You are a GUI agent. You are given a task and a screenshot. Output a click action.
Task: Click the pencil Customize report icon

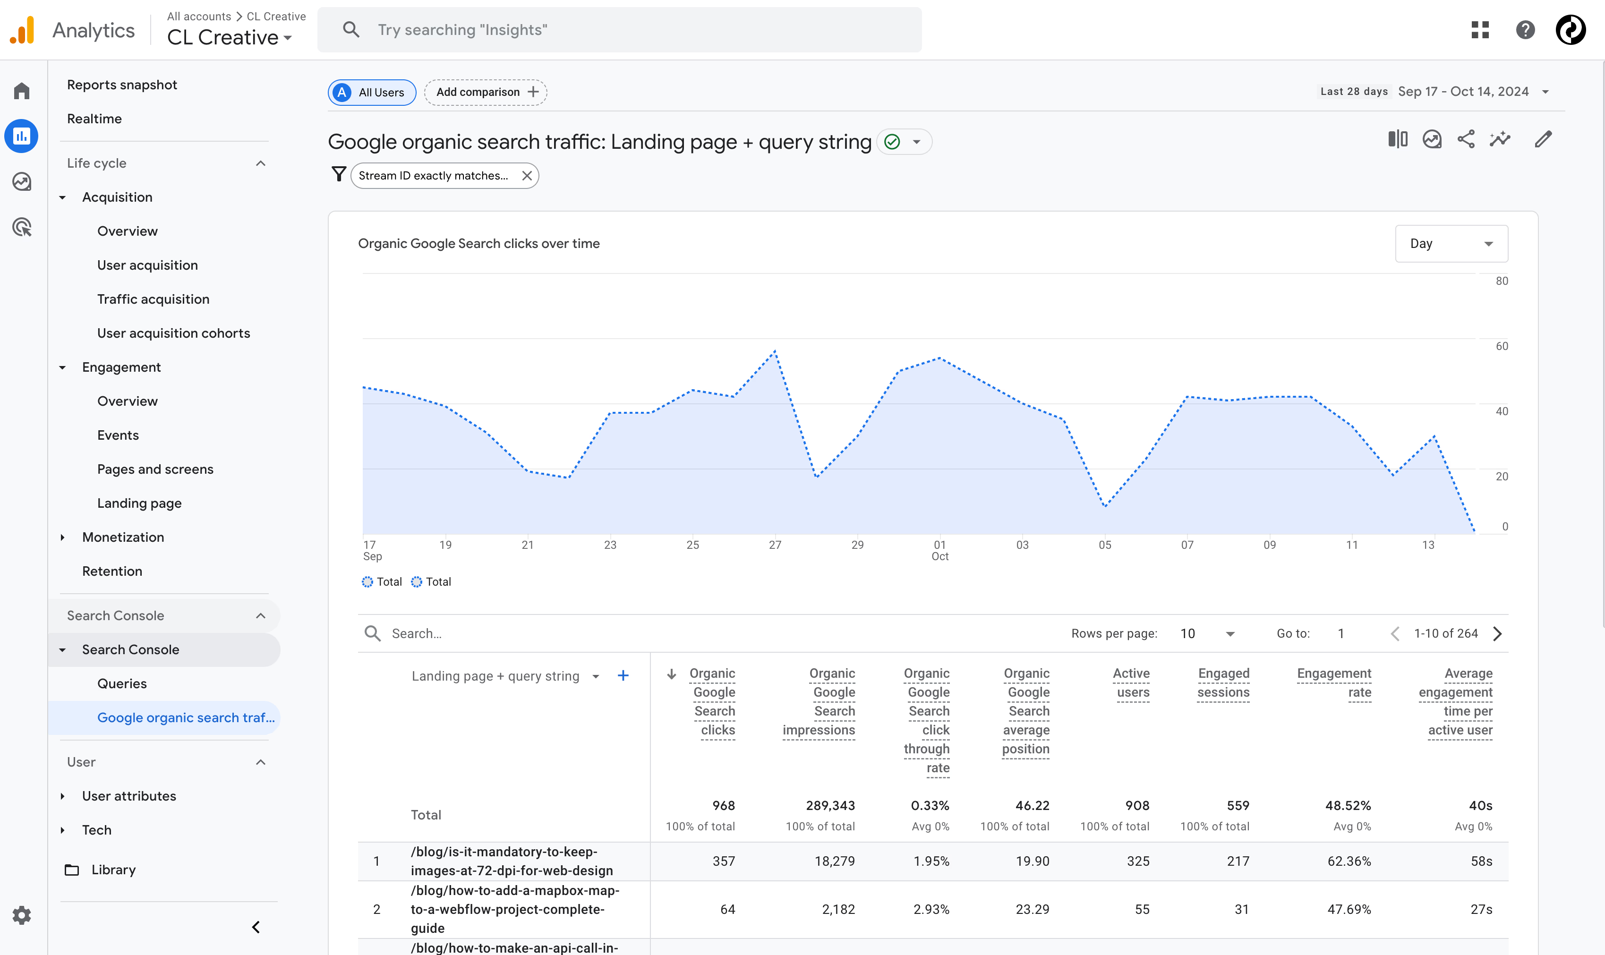coord(1543,139)
